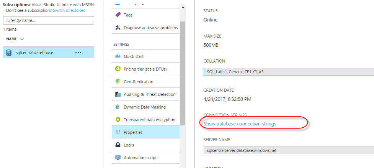Click the Quick start cloud icon
The height and width of the screenshot is (168, 374).
click(x=118, y=56)
